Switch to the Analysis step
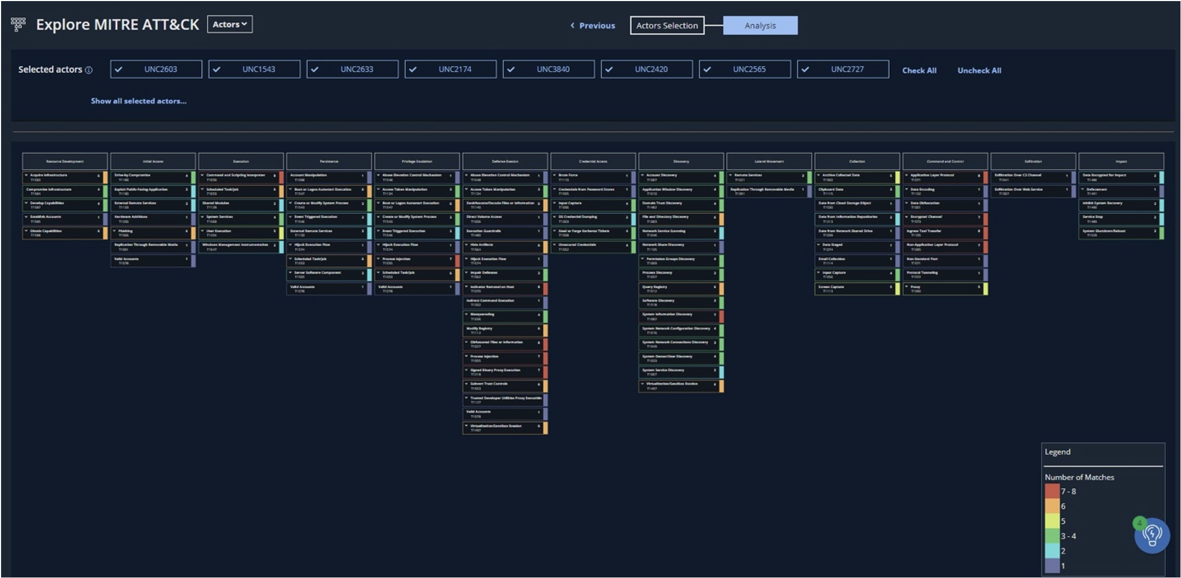 click(x=760, y=25)
